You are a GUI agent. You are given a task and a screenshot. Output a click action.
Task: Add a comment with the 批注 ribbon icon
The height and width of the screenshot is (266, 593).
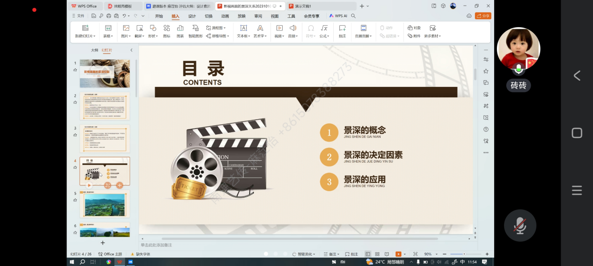(342, 29)
